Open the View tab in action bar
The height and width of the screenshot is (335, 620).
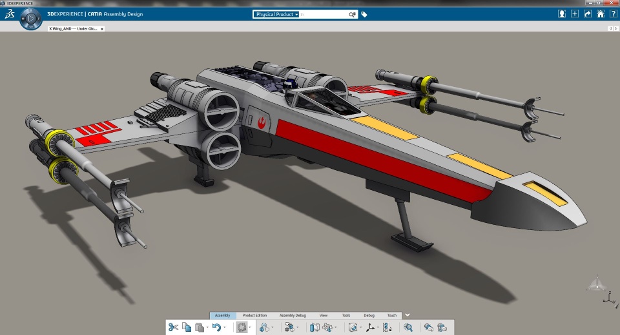coord(324,315)
